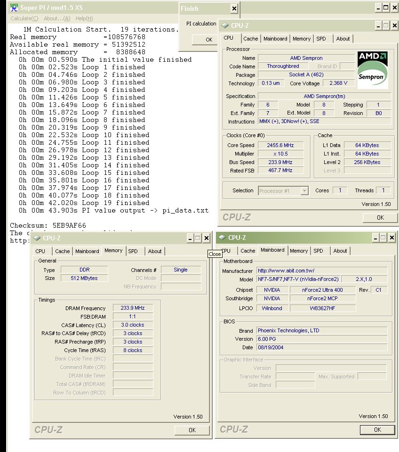Screen dimensions: 399x452
Task: Open the Help menu in Super PI
Action: tap(84, 18)
